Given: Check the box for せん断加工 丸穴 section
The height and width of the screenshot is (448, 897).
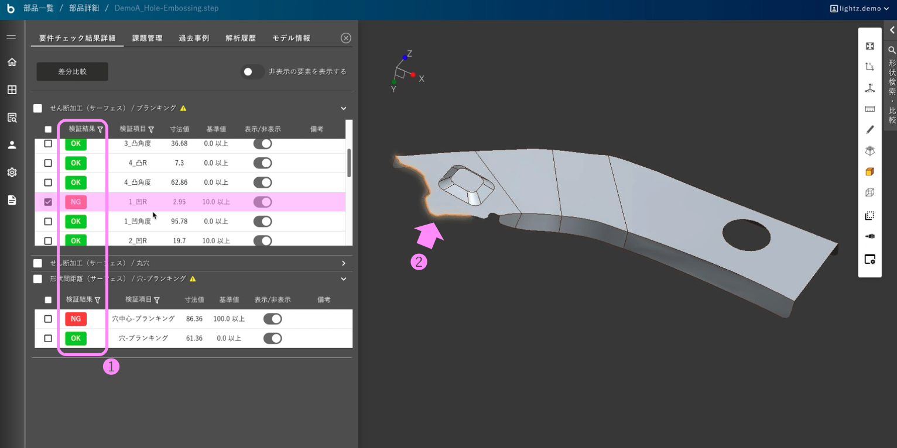Looking at the screenshot, I should [38, 263].
